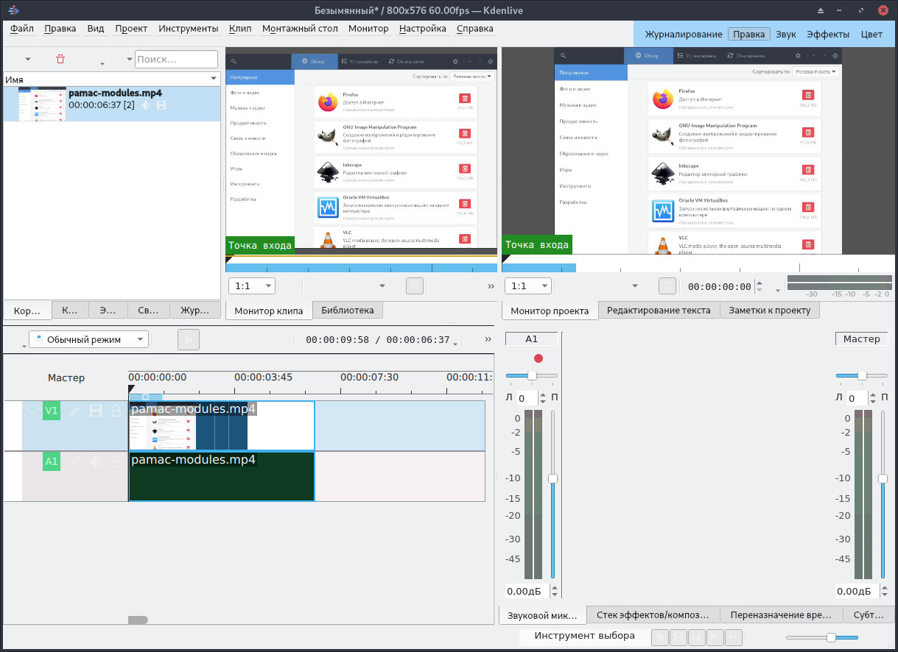Click the bin search field 'Поиск...'

(x=176, y=59)
